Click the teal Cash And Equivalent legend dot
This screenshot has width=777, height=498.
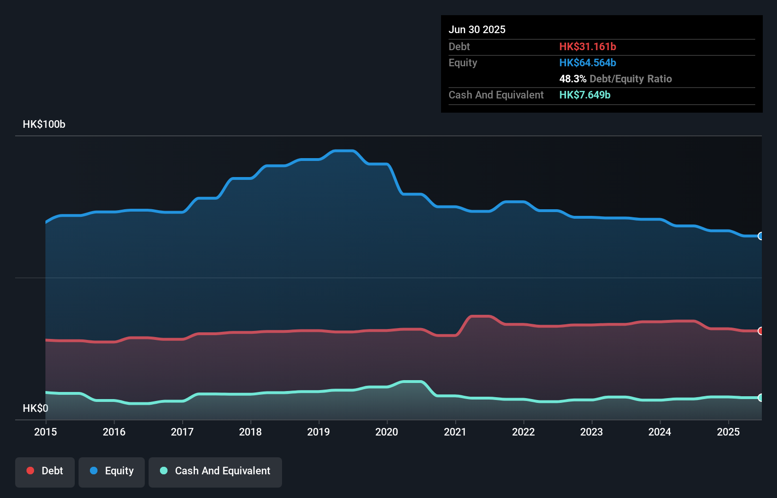pyautogui.click(x=163, y=471)
